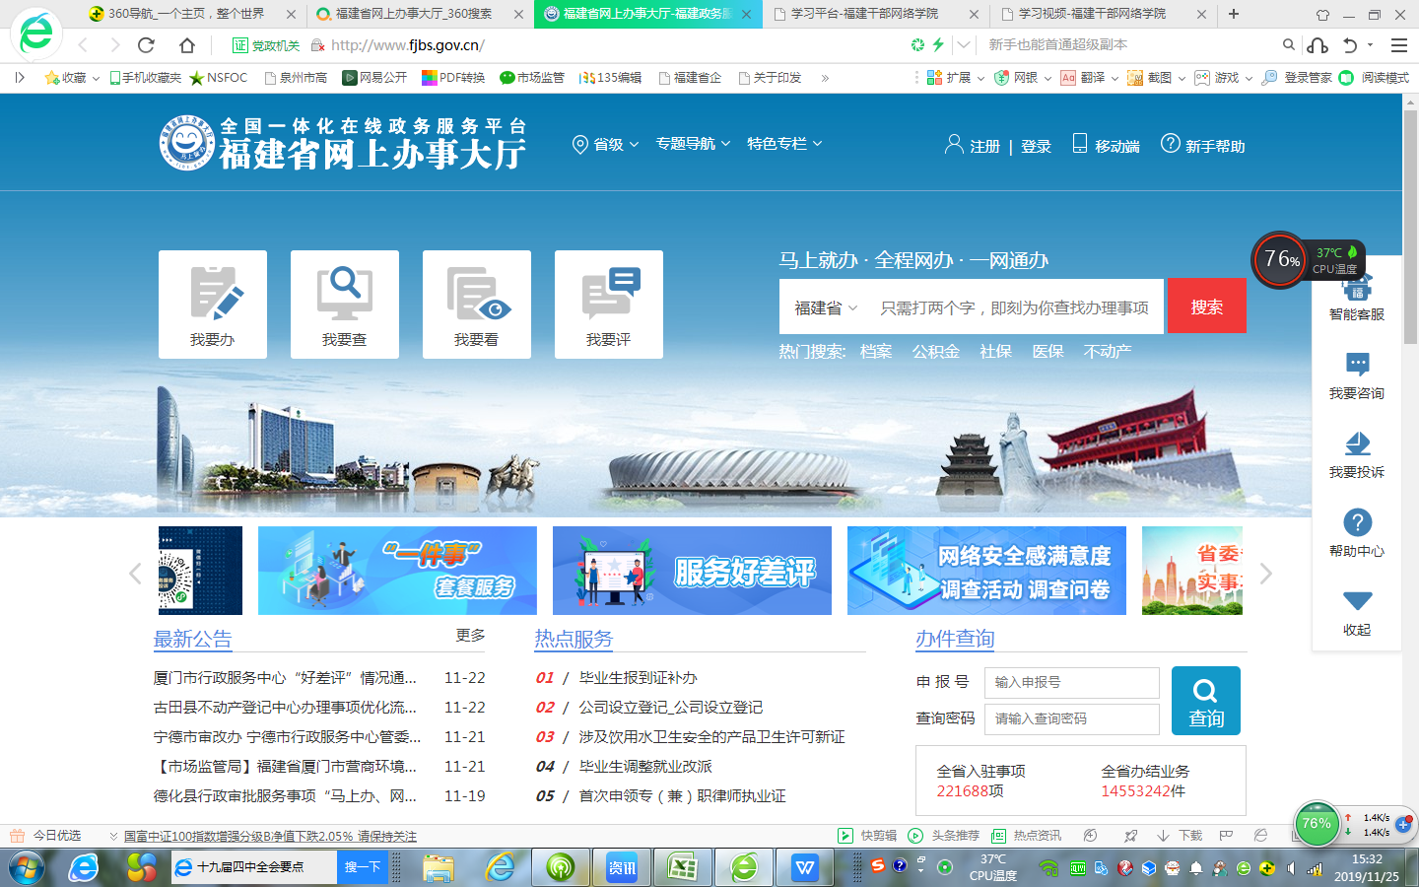Expand the 福建省 selector in search box
The image size is (1419, 887).
pos(826,307)
